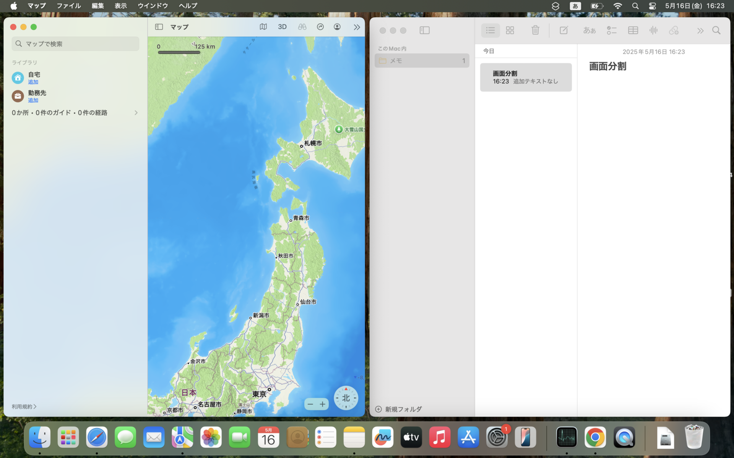This screenshot has width=734, height=458.
Task: Open Photos from the Dock
Action: (x=211, y=437)
